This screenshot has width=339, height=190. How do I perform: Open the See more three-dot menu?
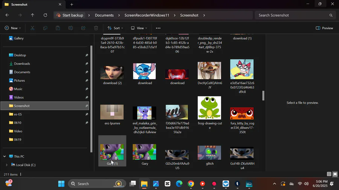(158, 28)
